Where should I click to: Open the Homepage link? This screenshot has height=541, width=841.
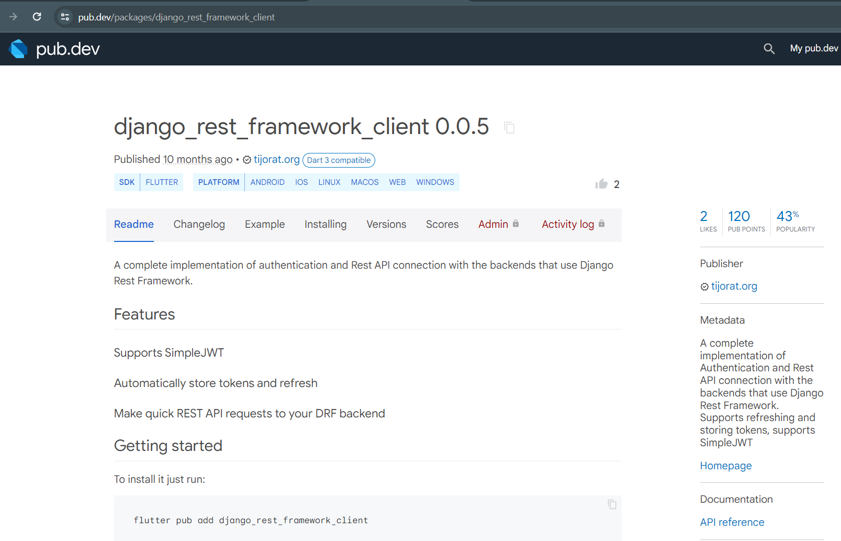(x=726, y=466)
